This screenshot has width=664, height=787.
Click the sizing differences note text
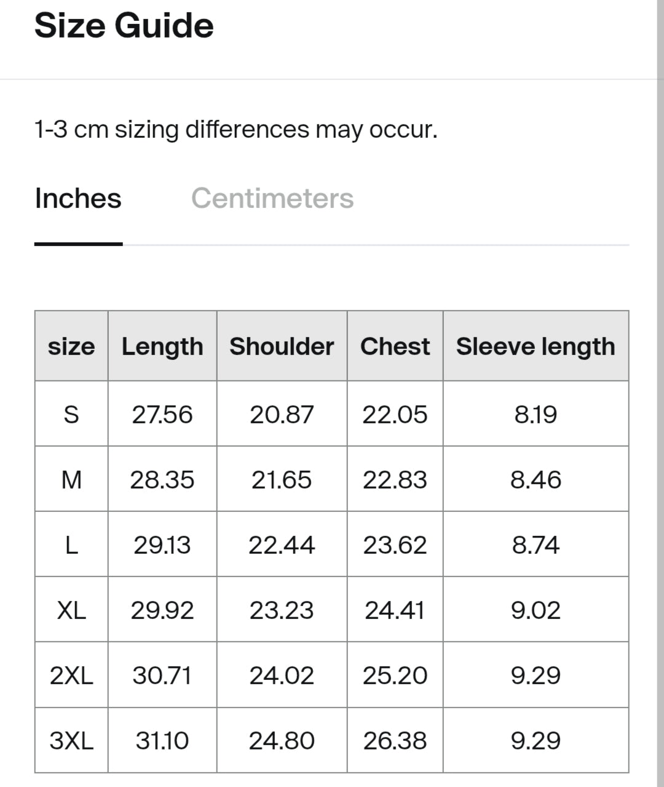click(236, 130)
